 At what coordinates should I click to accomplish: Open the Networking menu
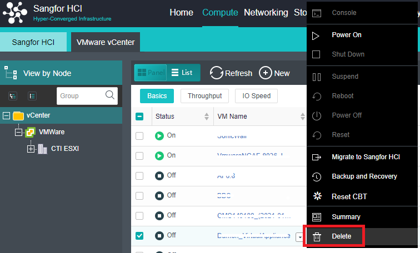[x=266, y=13]
